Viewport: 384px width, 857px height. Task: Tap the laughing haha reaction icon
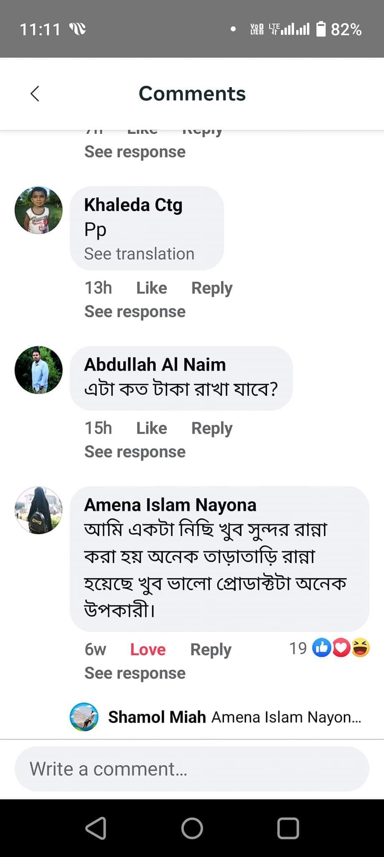361,648
